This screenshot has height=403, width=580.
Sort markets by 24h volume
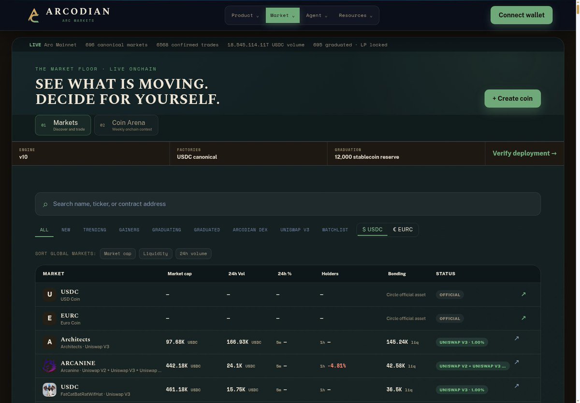[x=193, y=254]
